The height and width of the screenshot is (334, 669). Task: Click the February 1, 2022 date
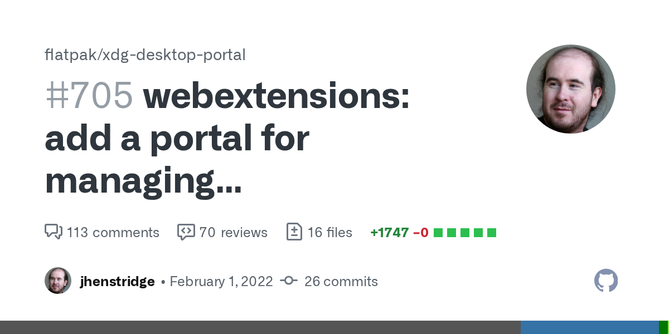pos(221,282)
